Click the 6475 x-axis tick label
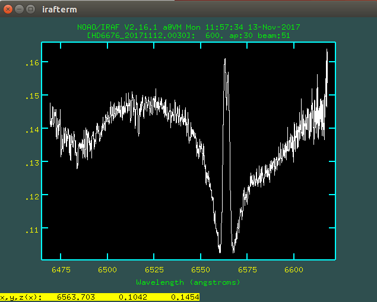This screenshot has height=302, width=377. 61,270
